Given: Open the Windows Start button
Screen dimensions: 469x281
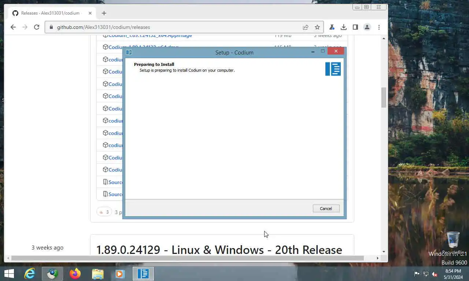Looking at the screenshot, I should tap(9, 274).
